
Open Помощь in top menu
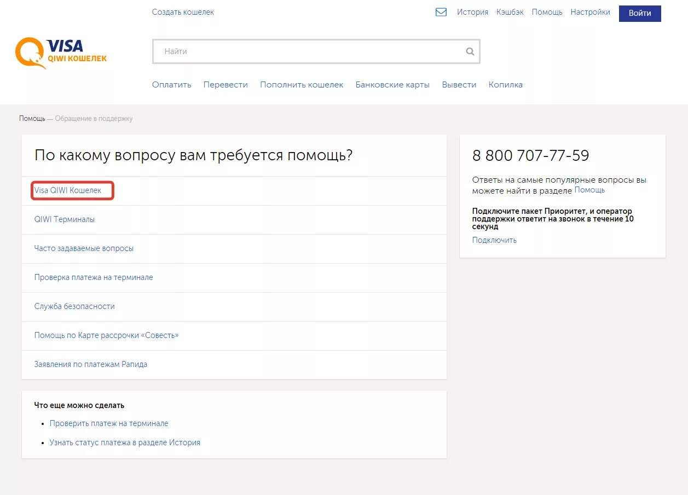(547, 12)
